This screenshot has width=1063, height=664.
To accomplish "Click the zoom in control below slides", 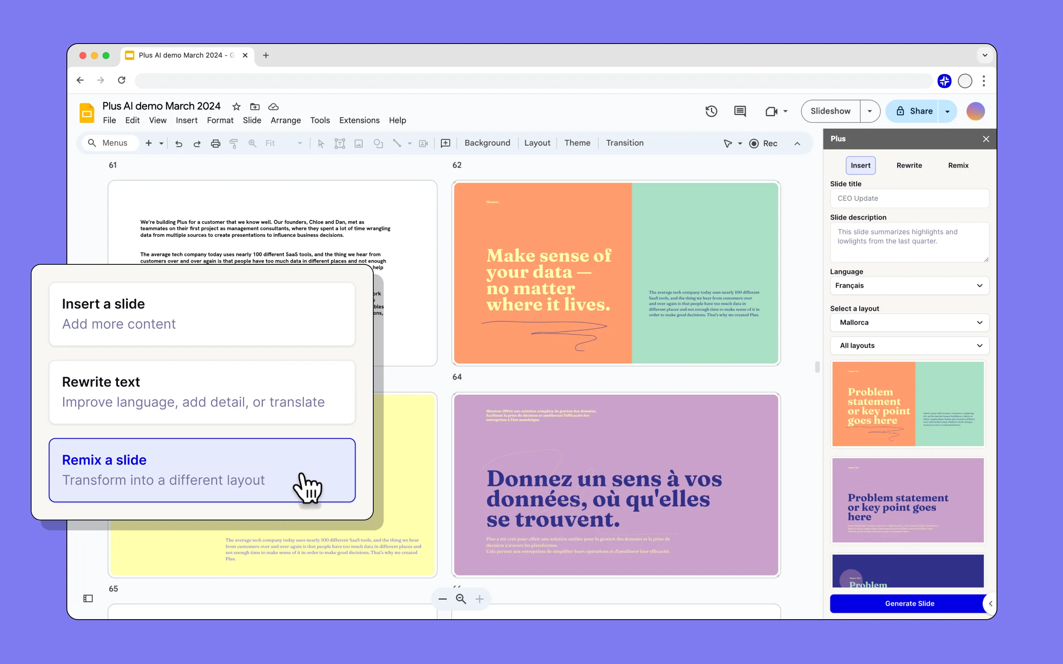I will coord(479,598).
